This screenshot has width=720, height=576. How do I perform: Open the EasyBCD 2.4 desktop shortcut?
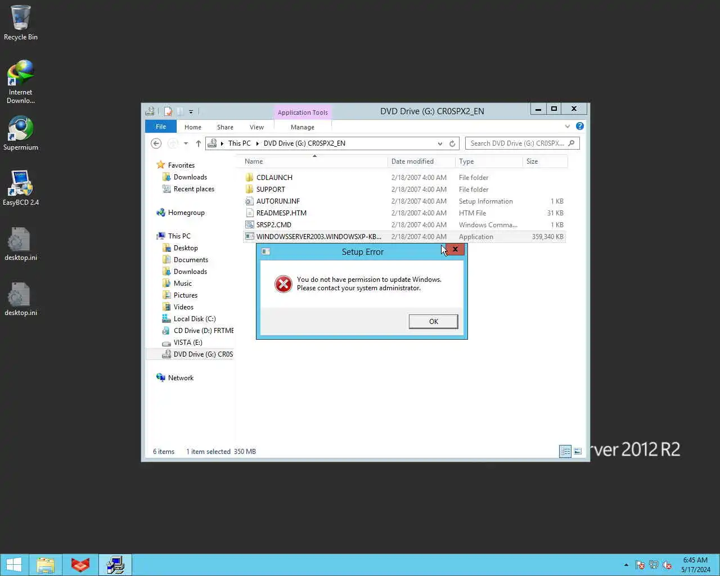[21, 188]
